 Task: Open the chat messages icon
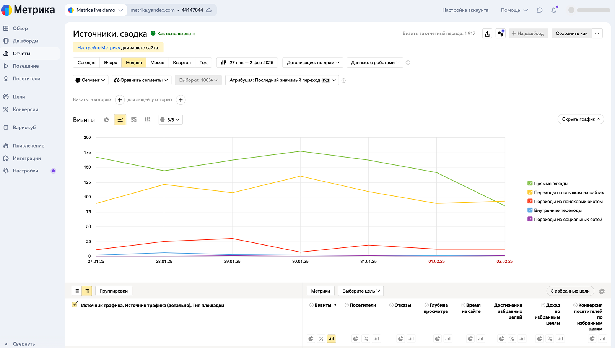point(540,10)
